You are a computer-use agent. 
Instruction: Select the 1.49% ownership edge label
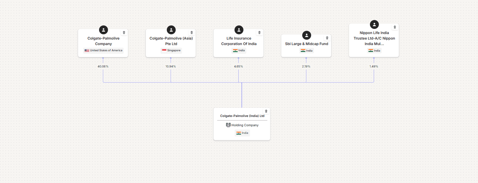[x=374, y=66]
